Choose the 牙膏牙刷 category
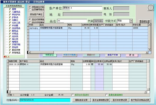156x105 pixels. pyautogui.click(x=16, y=45)
